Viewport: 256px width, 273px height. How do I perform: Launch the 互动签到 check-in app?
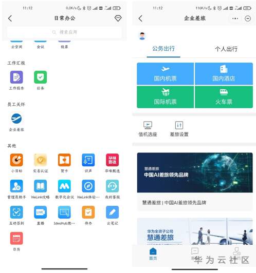click(x=16, y=212)
